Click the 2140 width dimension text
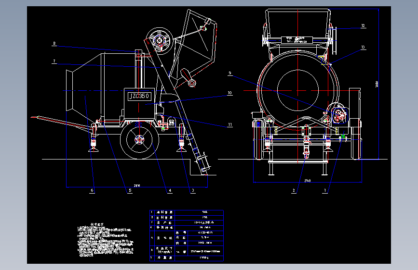The height and width of the screenshot is (270, 418). pos(308,181)
